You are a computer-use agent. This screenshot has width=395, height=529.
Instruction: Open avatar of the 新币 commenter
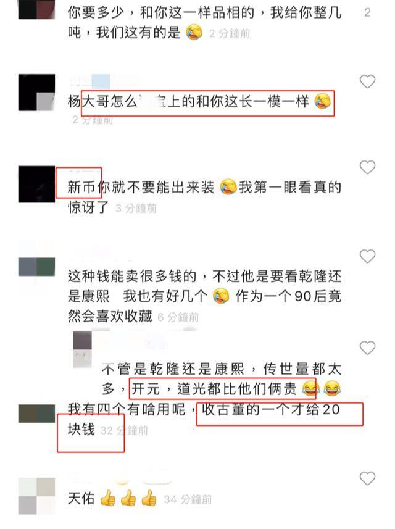pos(36,184)
